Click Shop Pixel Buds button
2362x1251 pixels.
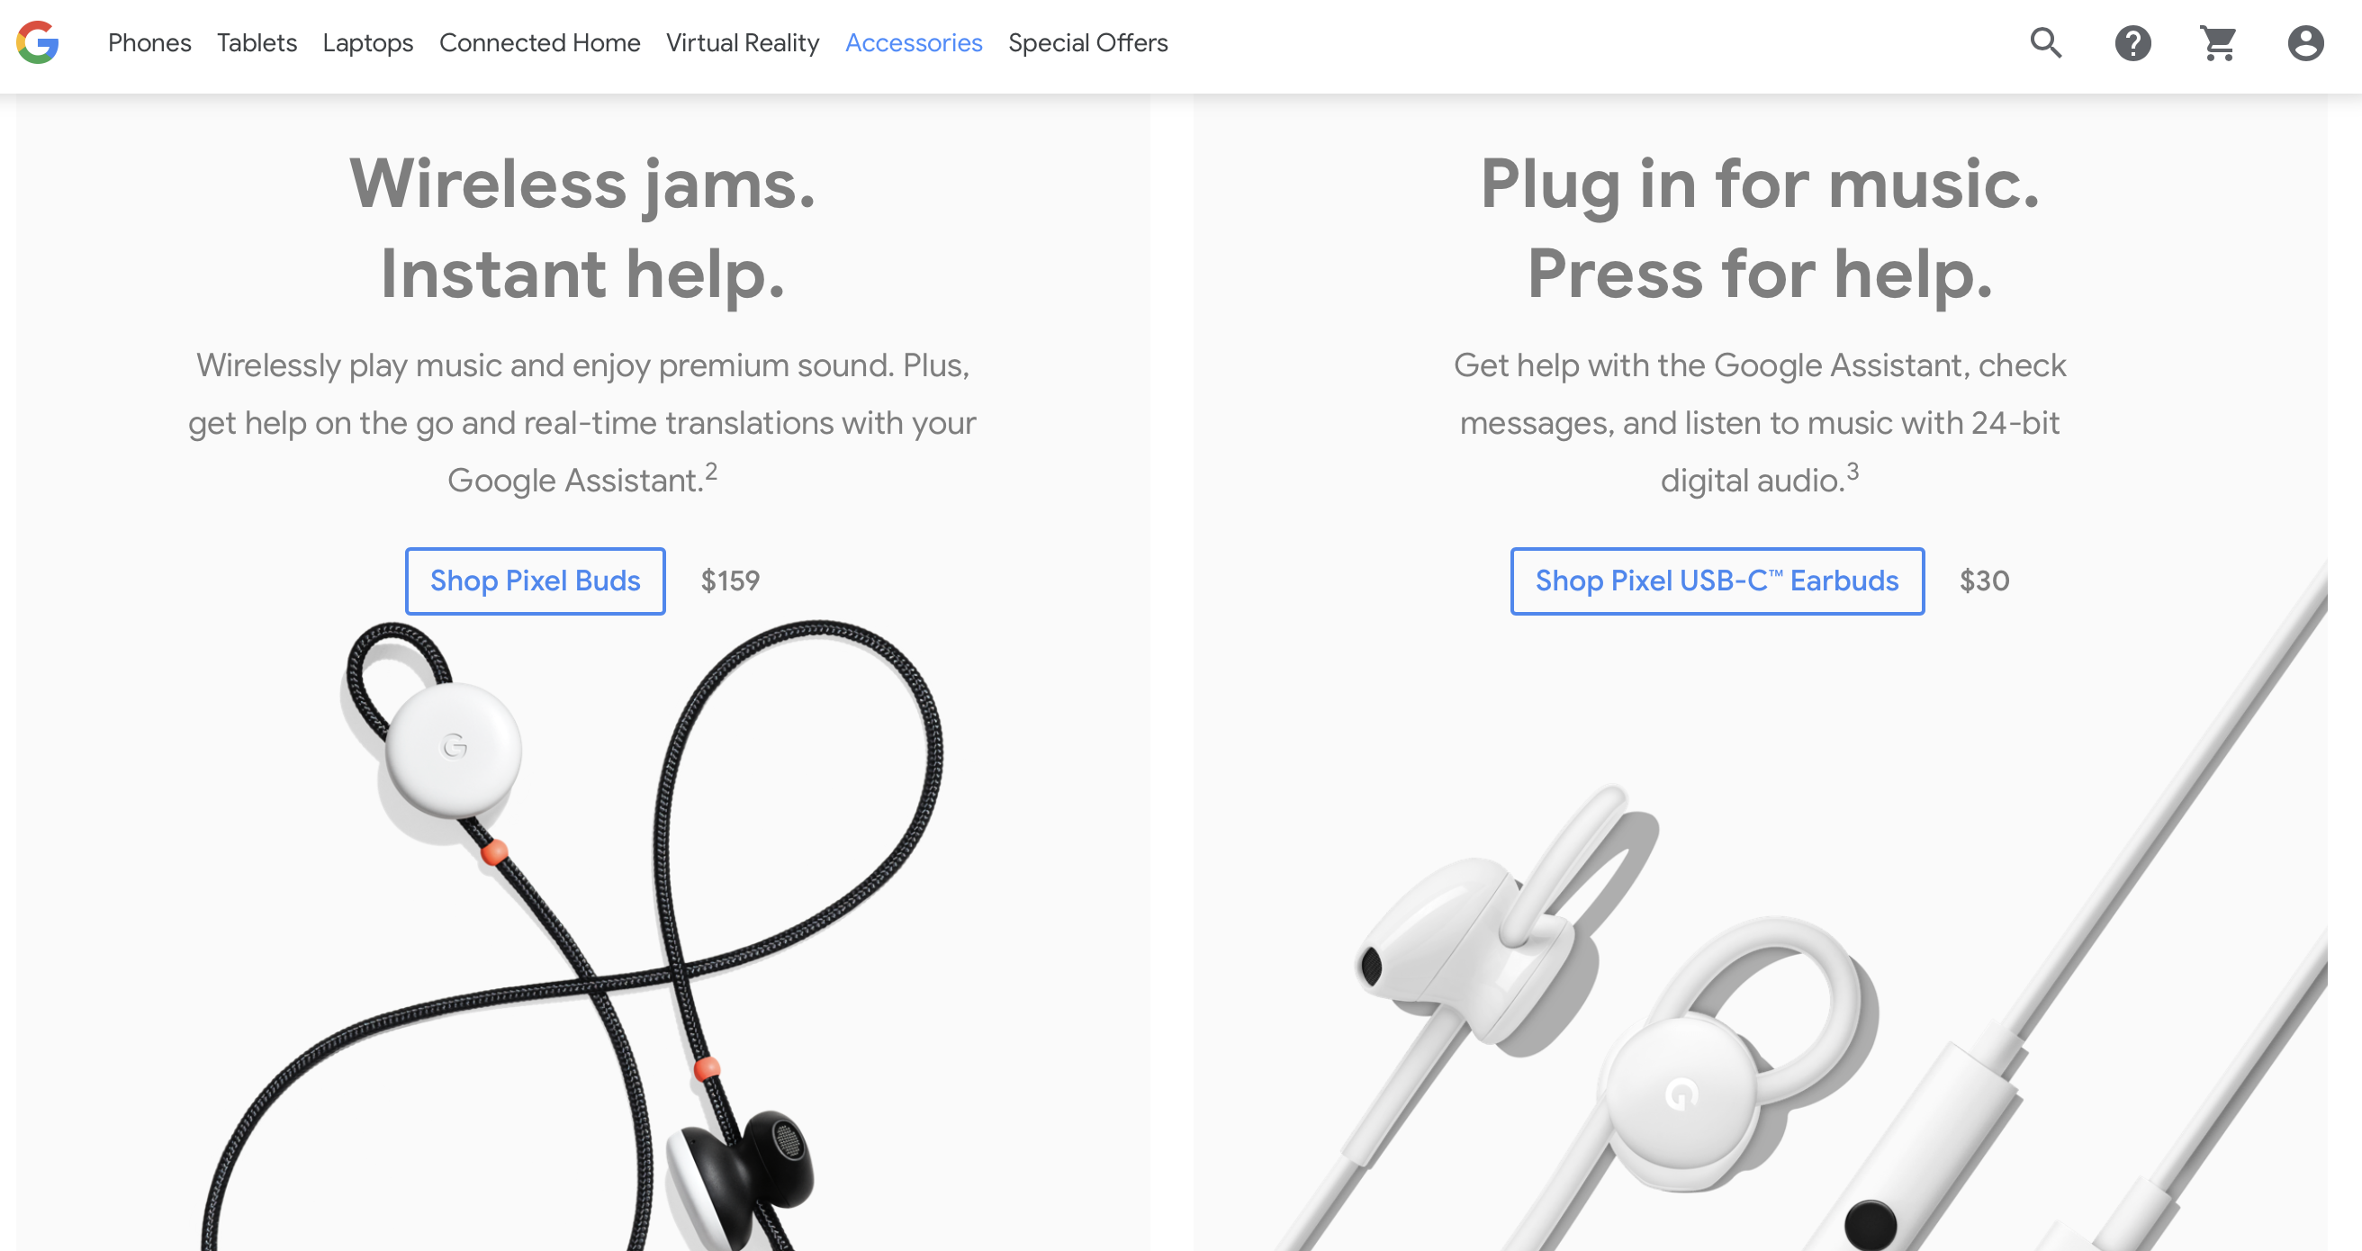pyautogui.click(x=536, y=581)
